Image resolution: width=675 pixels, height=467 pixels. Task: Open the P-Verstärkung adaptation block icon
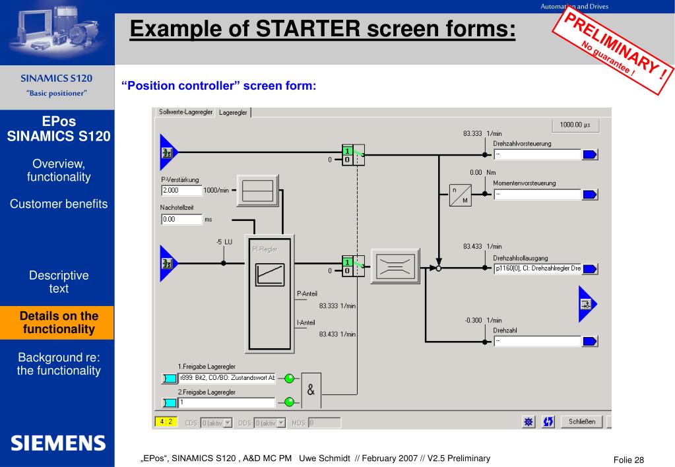(257, 191)
